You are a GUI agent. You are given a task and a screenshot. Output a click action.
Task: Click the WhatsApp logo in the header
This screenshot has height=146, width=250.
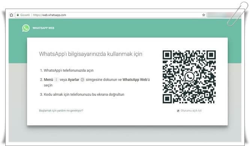(x=26, y=28)
